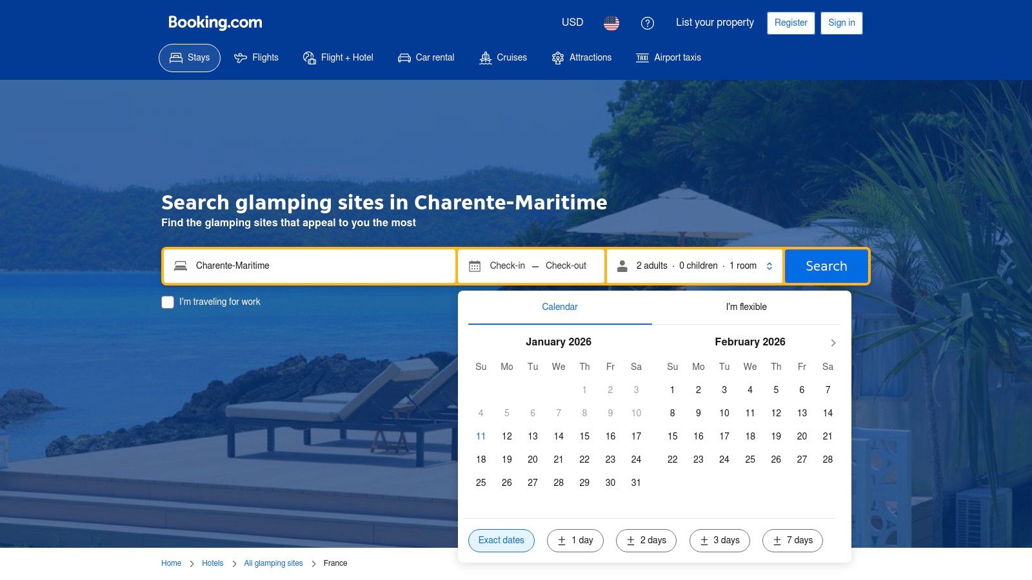Open the guests and rooms dropdown
Viewport: 1032px width, 580px height.
pos(695,266)
